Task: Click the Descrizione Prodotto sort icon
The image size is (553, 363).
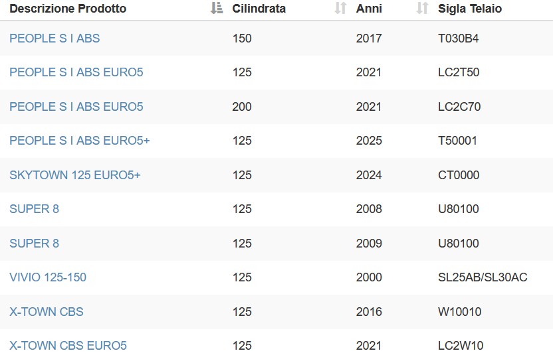Action: coord(217,8)
